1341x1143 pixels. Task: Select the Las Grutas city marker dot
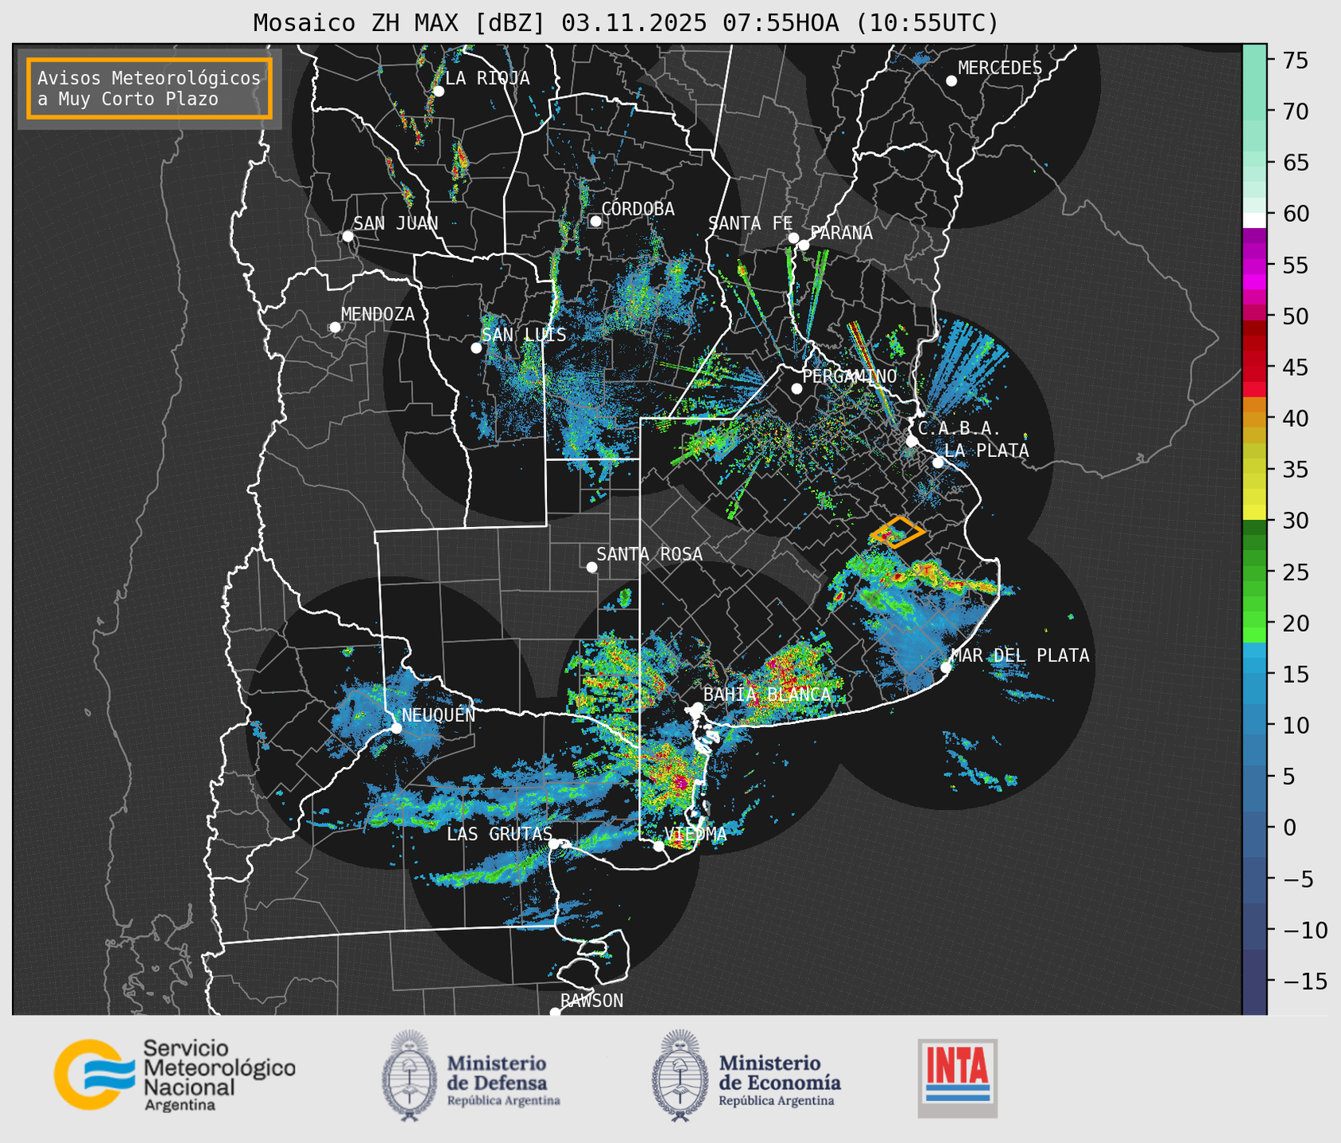coord(554,844)
